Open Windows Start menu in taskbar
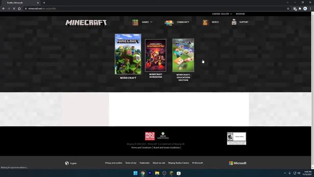314x177 pixels. [135, 173]
